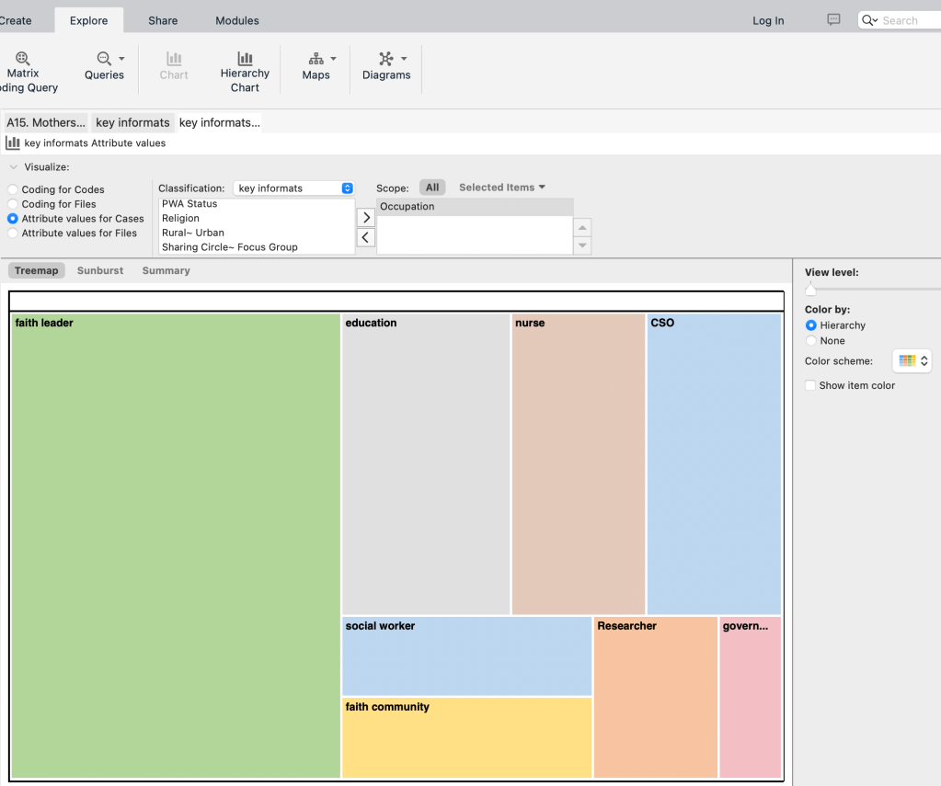The image size is (941, 786).
Task: Add attribute with right arrow button
Action: click(365, 218)
